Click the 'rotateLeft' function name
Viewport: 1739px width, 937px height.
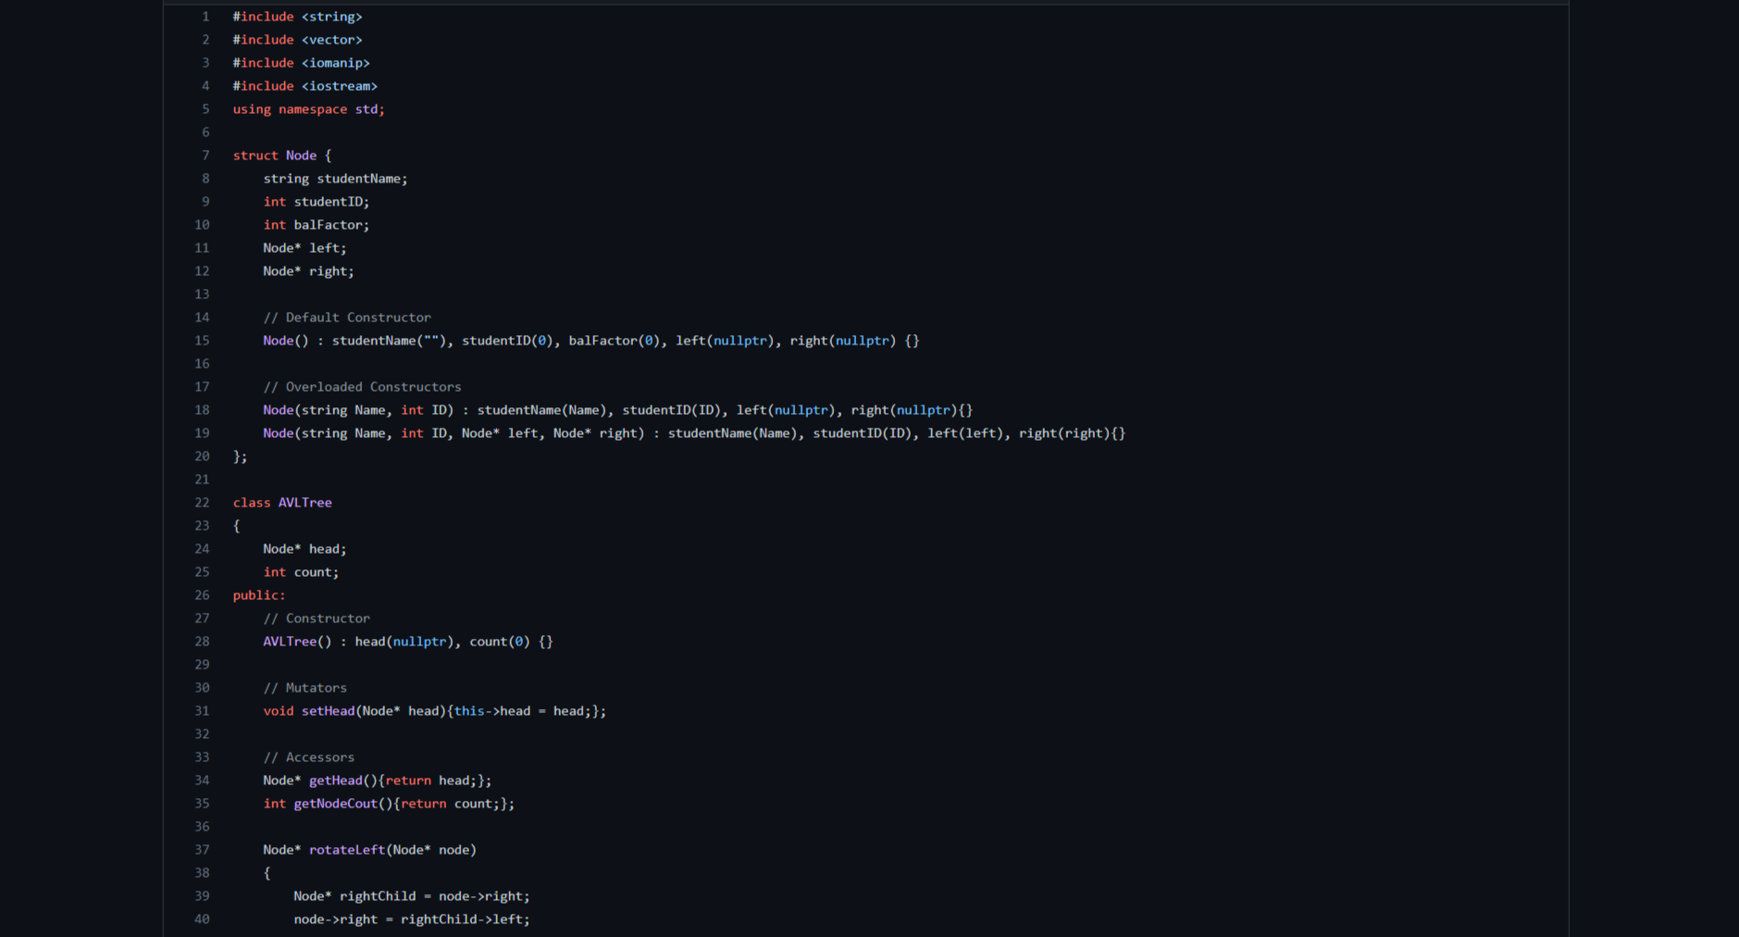[x=347, y=850]
